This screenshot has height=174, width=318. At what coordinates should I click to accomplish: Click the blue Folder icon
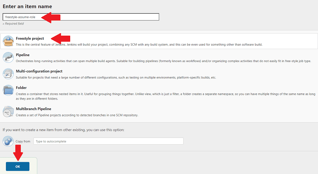tap(8, 91)
